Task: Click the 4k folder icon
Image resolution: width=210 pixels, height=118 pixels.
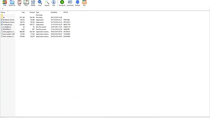Action: 2,17
